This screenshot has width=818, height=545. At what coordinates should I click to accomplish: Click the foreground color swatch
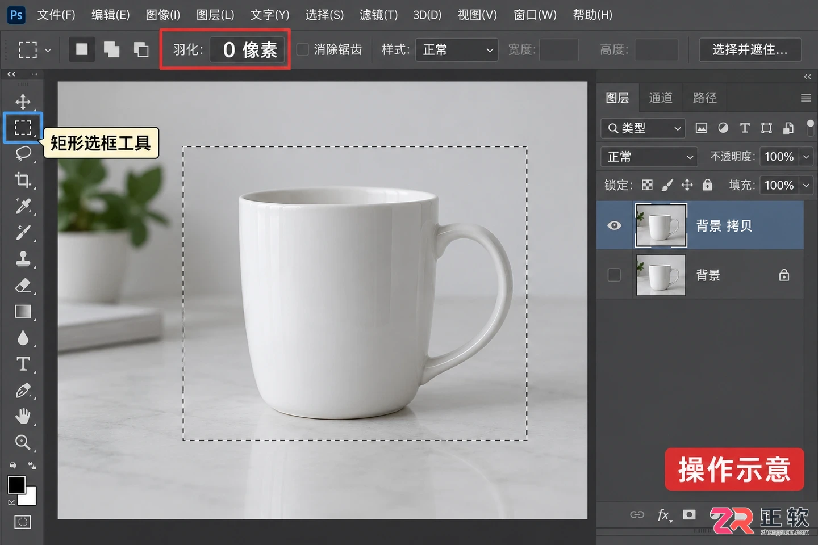pyautogui.click(x=16, y=485)
